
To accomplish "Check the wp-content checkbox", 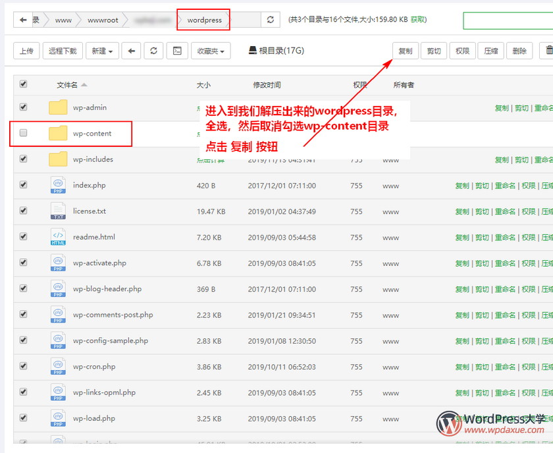I will [23, 133].
